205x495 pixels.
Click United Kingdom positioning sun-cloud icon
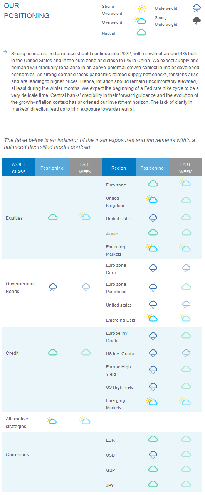coord(152,199)
